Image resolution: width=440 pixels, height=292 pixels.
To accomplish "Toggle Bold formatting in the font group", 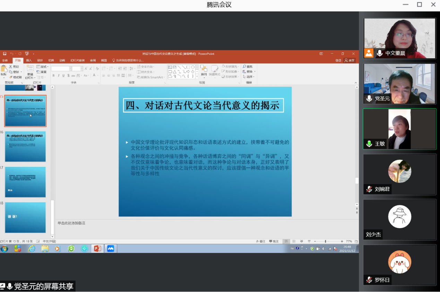I will [53, 76].
